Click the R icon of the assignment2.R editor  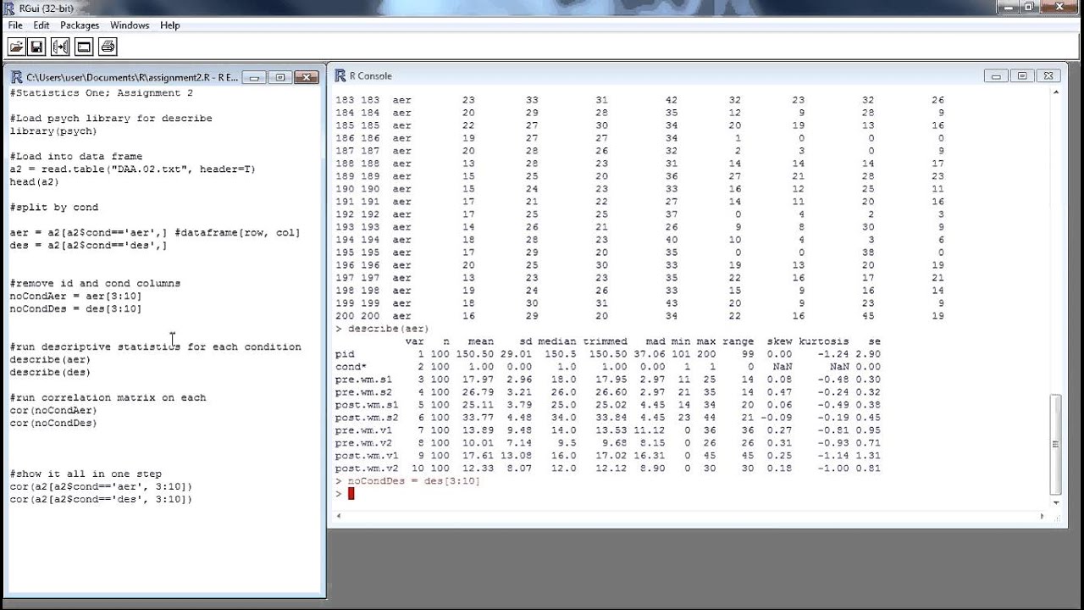[x=17, y=77]
